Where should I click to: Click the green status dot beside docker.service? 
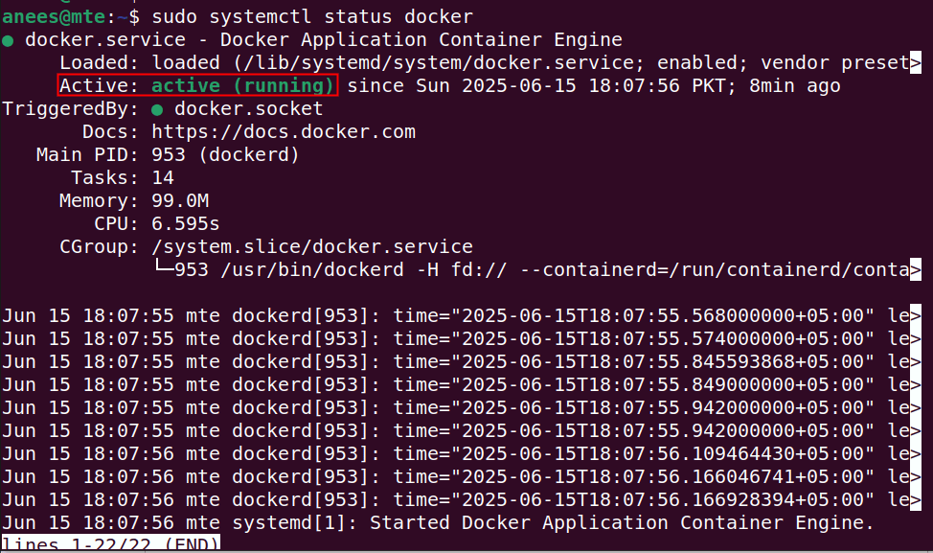click(x=8, y=40)
